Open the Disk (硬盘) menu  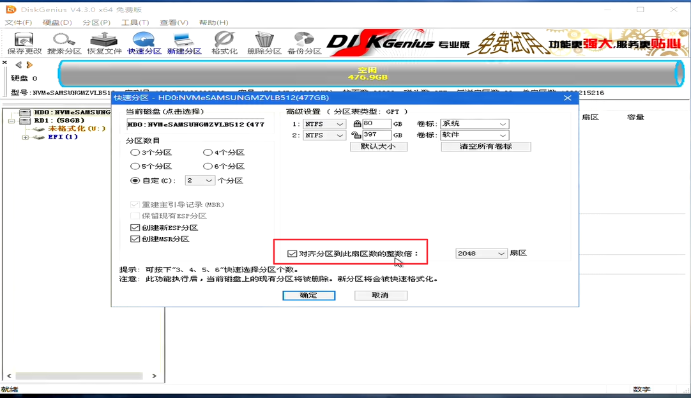(x=57, y=22)
